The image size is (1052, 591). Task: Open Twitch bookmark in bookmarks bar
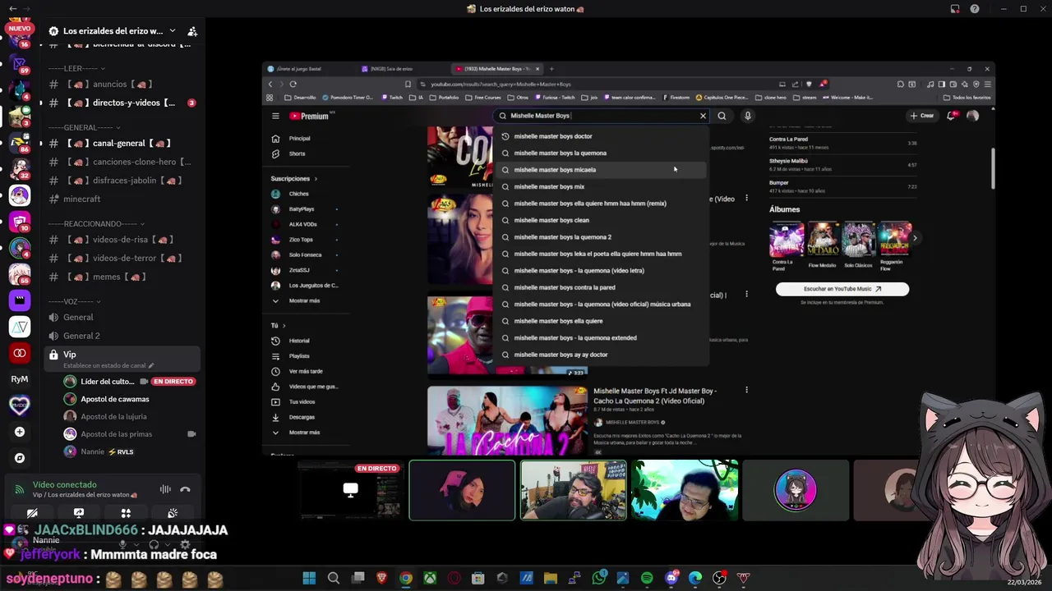pos(392,98)
